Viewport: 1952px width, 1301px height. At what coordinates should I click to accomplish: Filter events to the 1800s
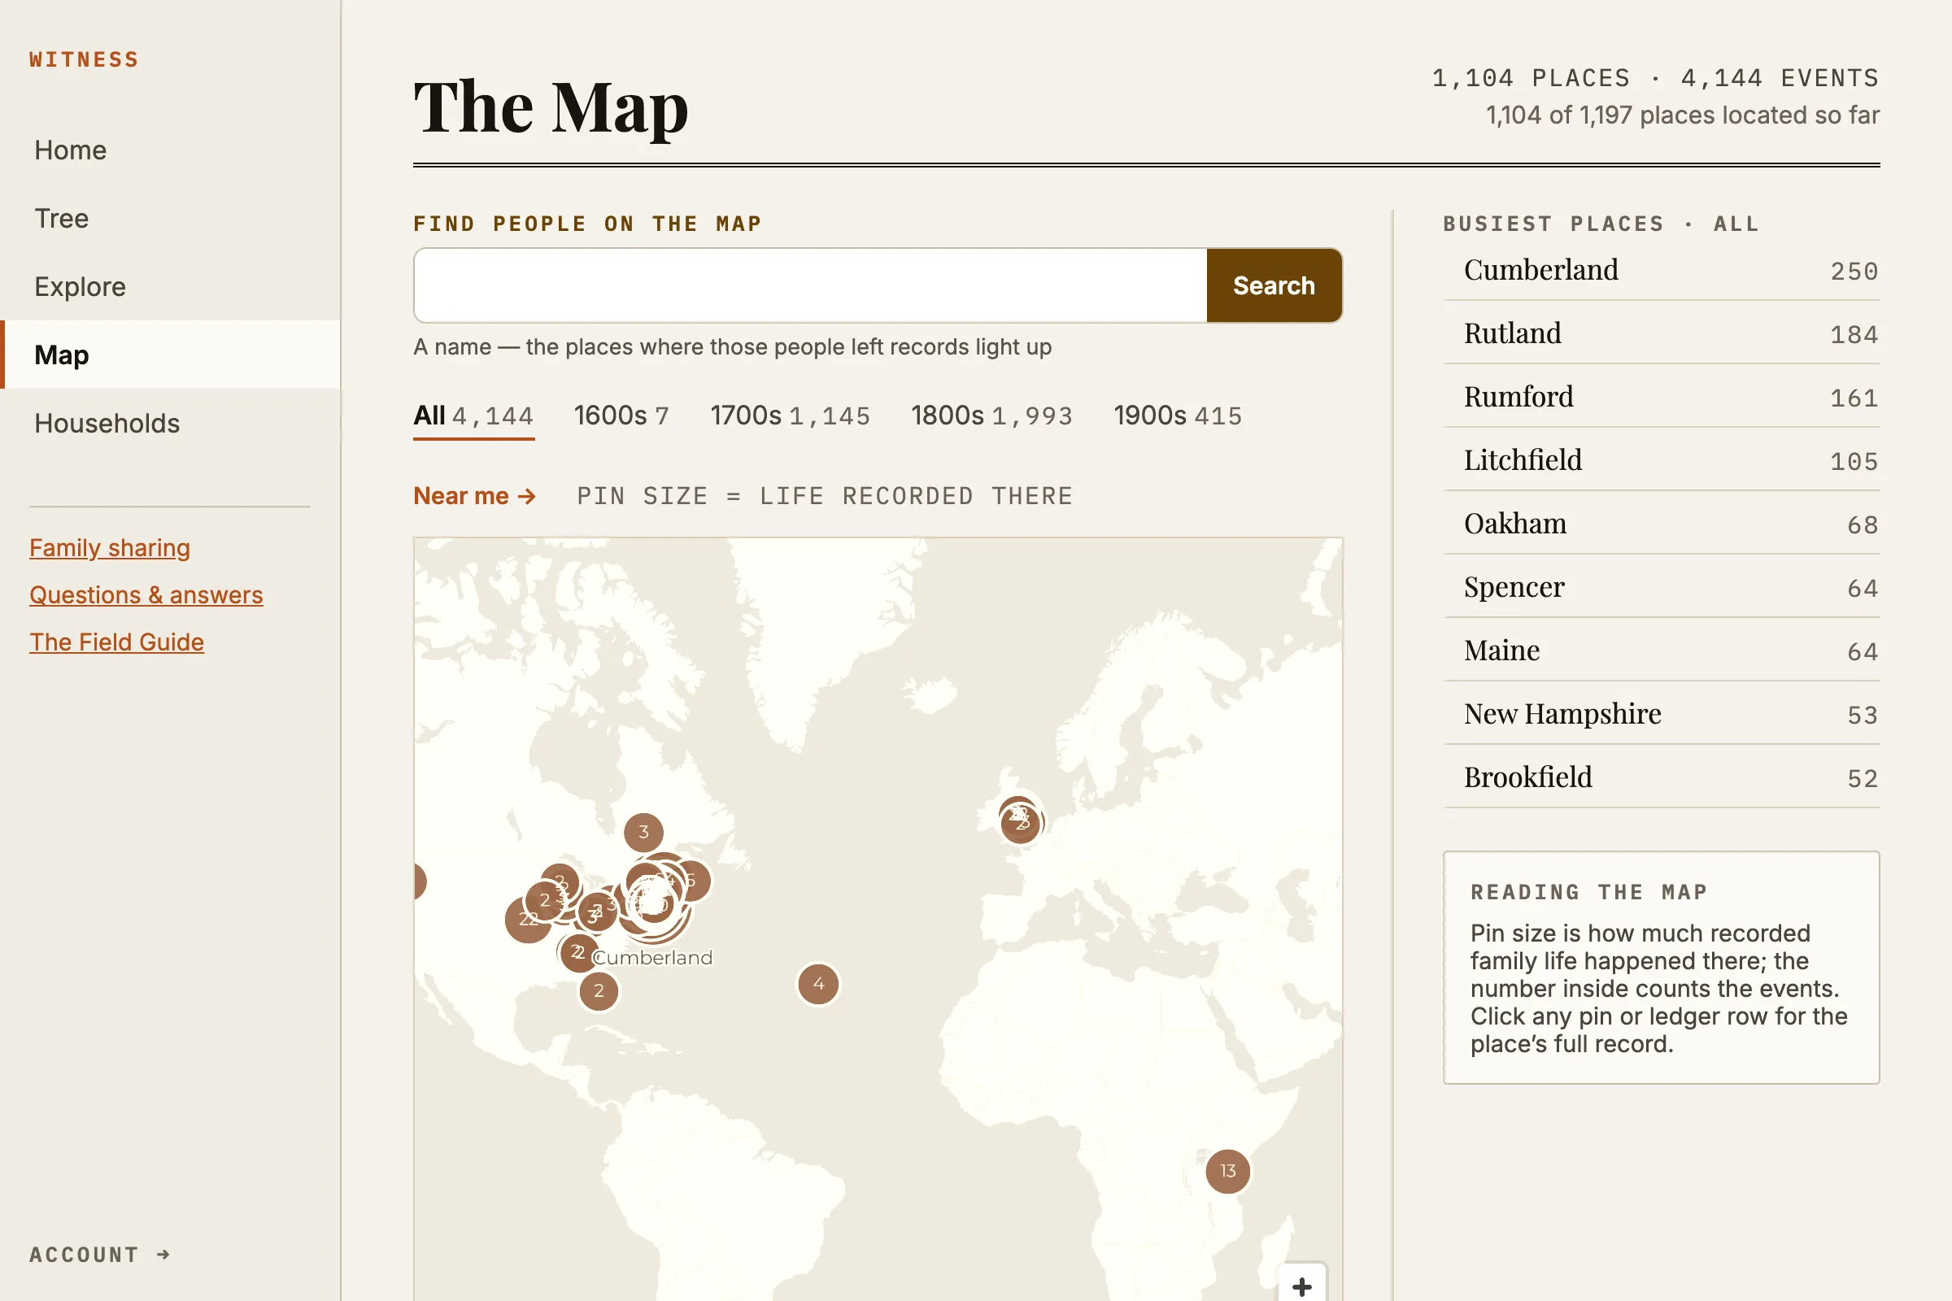pyautogui.click(x=991, y=416)
